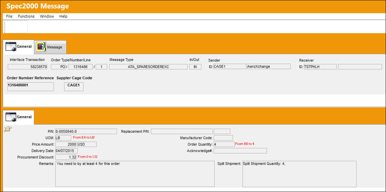This screenshot has width=386, height=192.
Task: Click the Interface Transaction field 58238570
Action: 27,67
